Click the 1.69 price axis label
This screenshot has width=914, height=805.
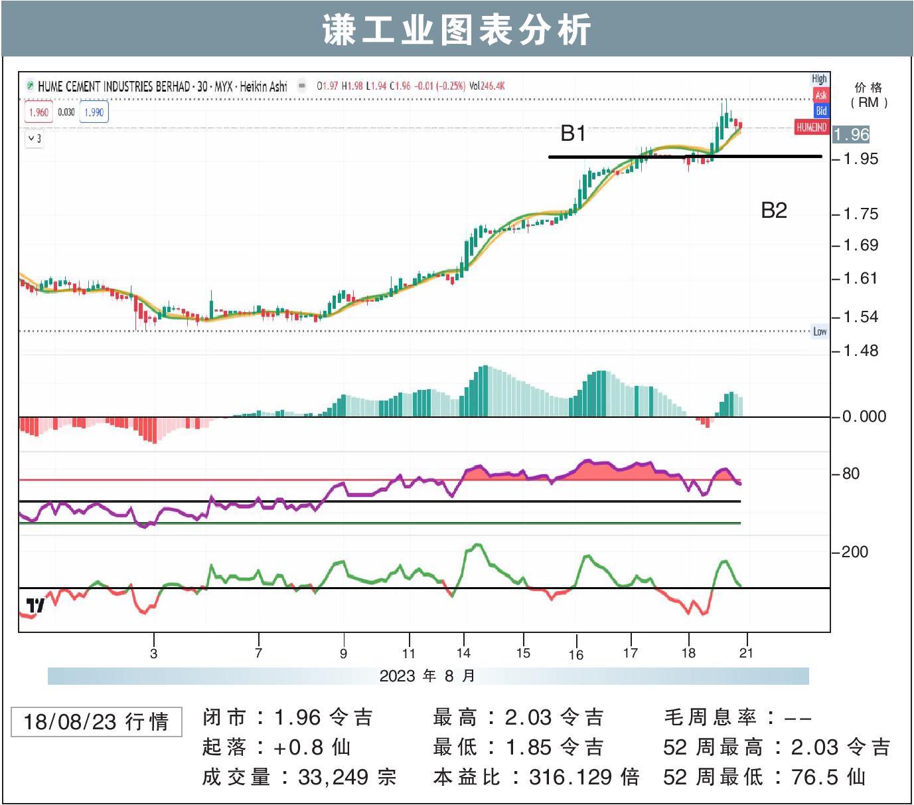coord(860,245)
